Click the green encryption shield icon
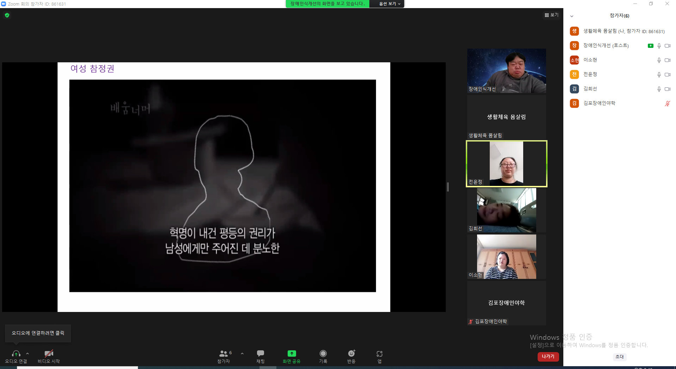The image size is (676, 369). point(7,15)
